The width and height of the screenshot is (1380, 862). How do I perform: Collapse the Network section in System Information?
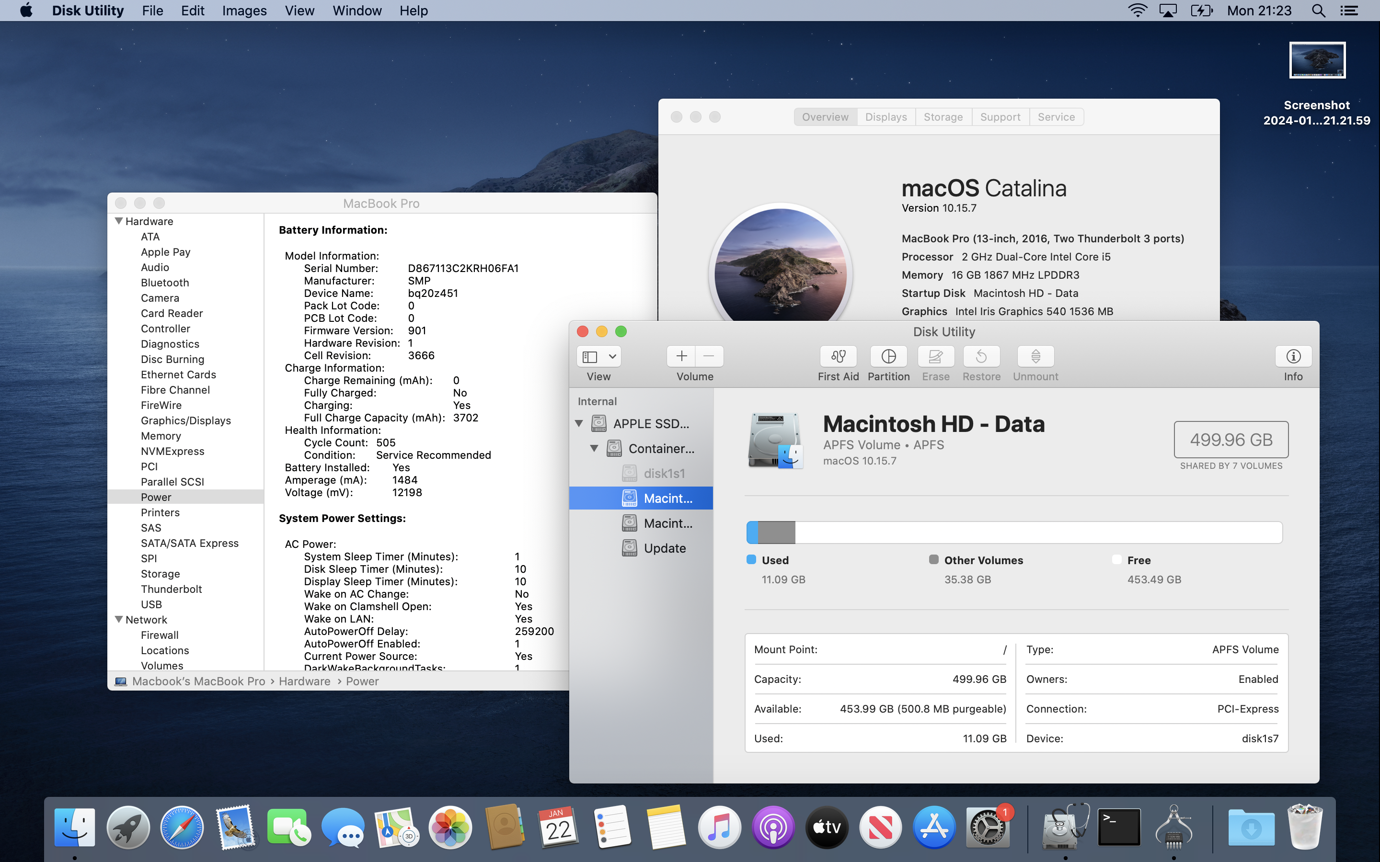coord(119,620)
